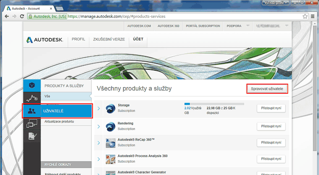Viewport: 319px width, 175px height.
Task: Click the Všechny produkty a služby heading
Action: (134, 88)
